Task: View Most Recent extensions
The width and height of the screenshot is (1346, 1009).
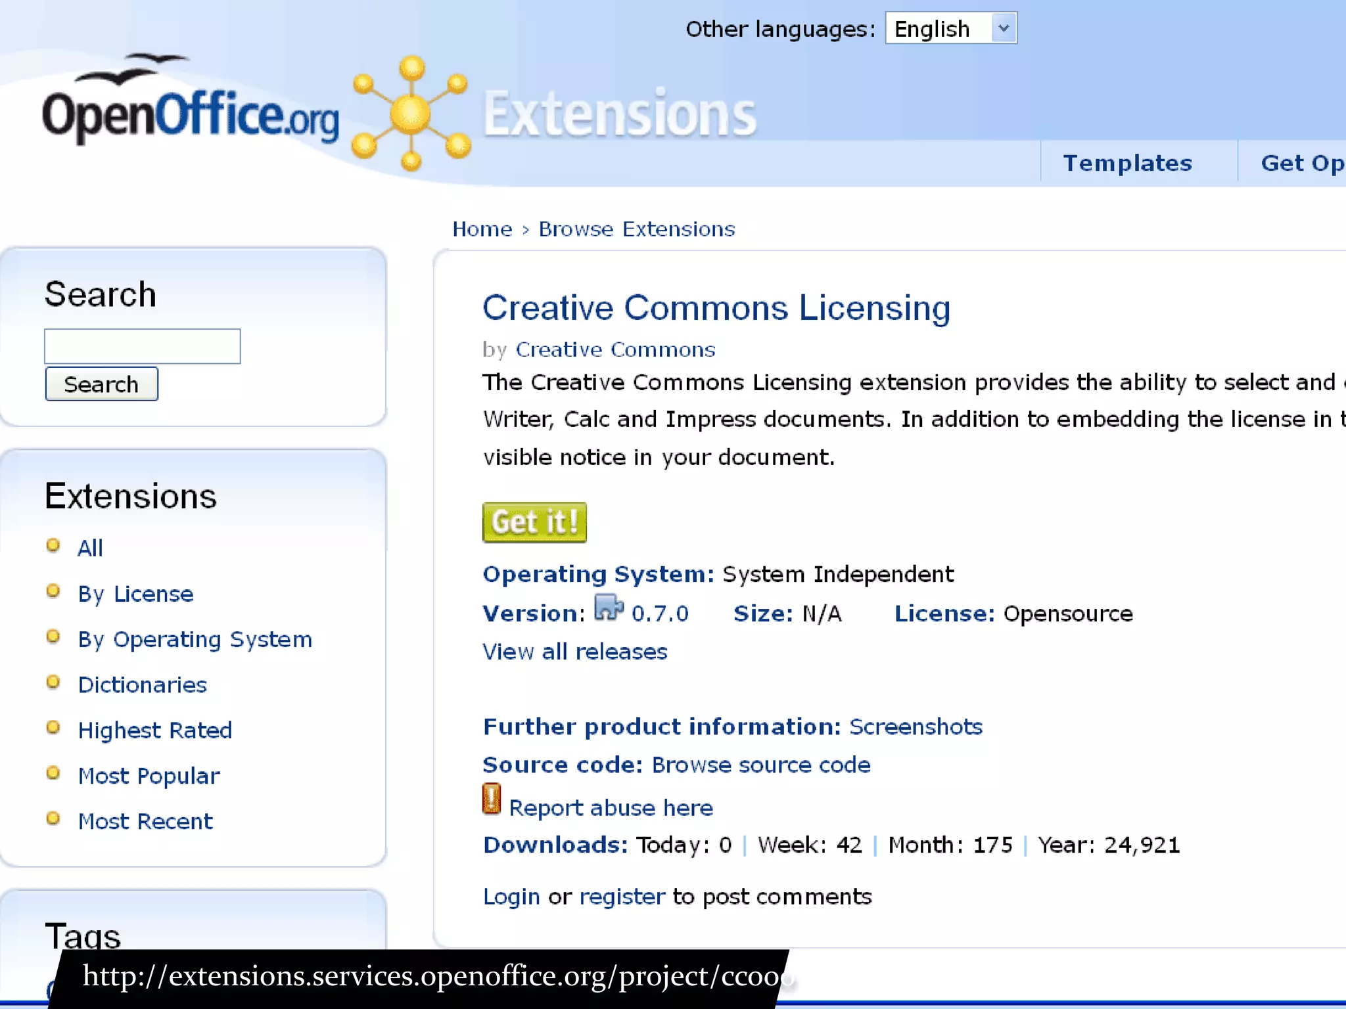Action: pos(145,821)
